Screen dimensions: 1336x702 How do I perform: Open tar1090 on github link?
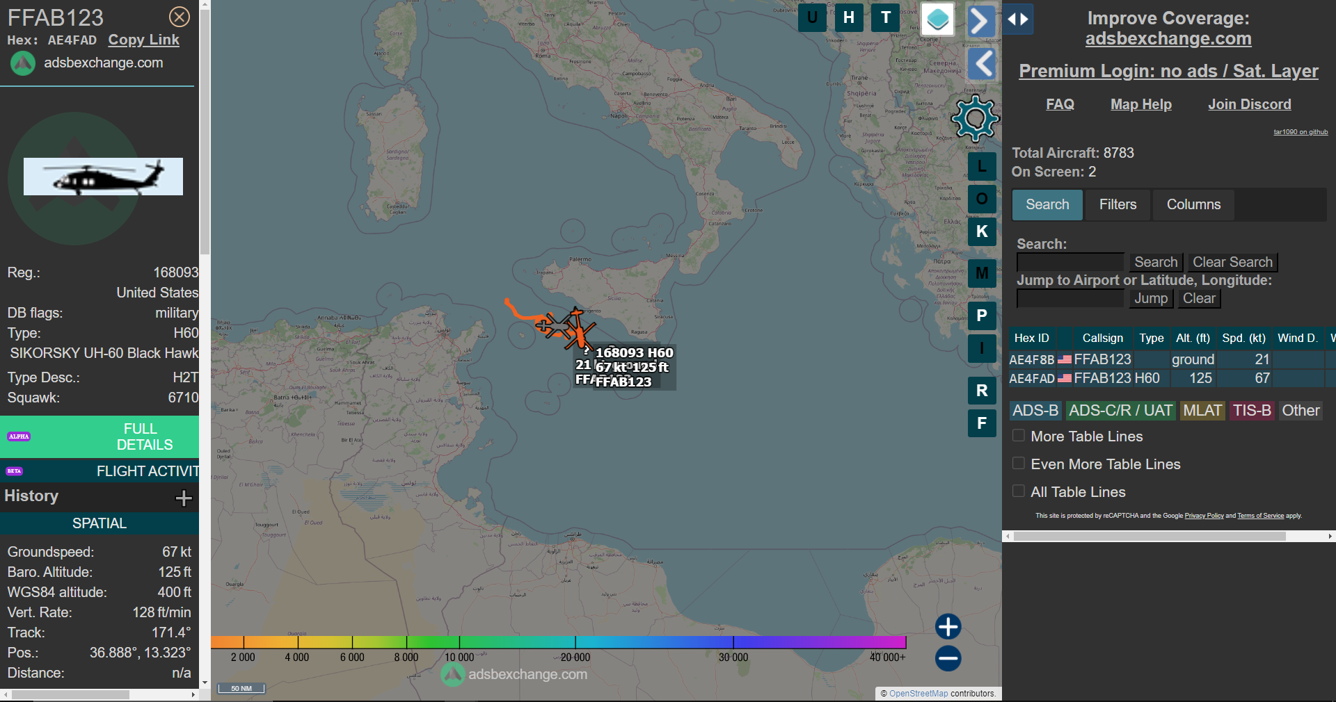(1301, 132)
